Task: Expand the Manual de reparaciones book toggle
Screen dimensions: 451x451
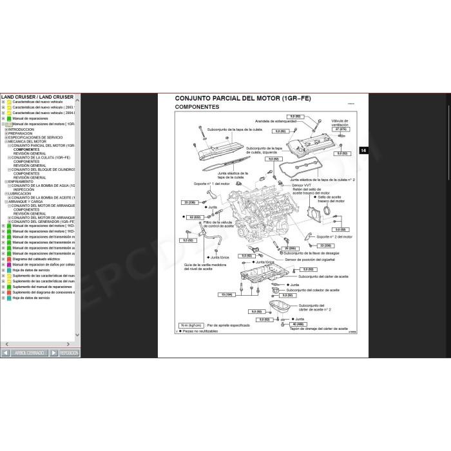Action: [x=3, y=119]
